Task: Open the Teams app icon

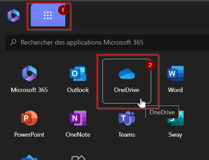Action: pos(126,118)
